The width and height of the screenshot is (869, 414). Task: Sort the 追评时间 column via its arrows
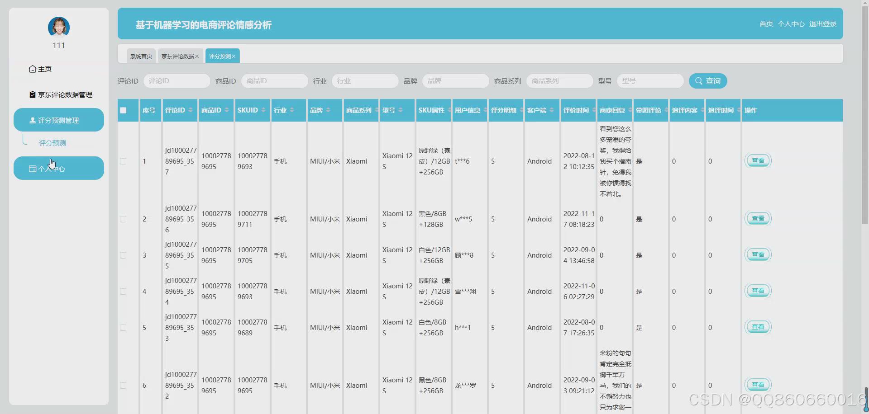739,110
